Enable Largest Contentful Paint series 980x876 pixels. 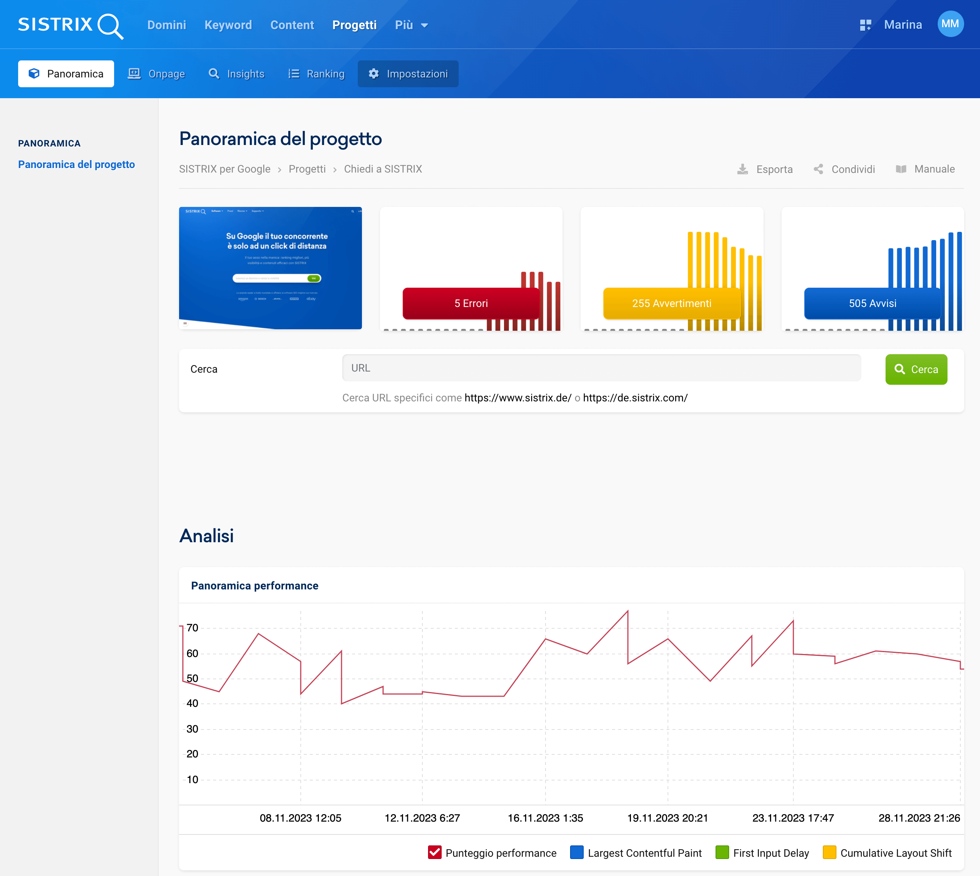click(577, 853)
